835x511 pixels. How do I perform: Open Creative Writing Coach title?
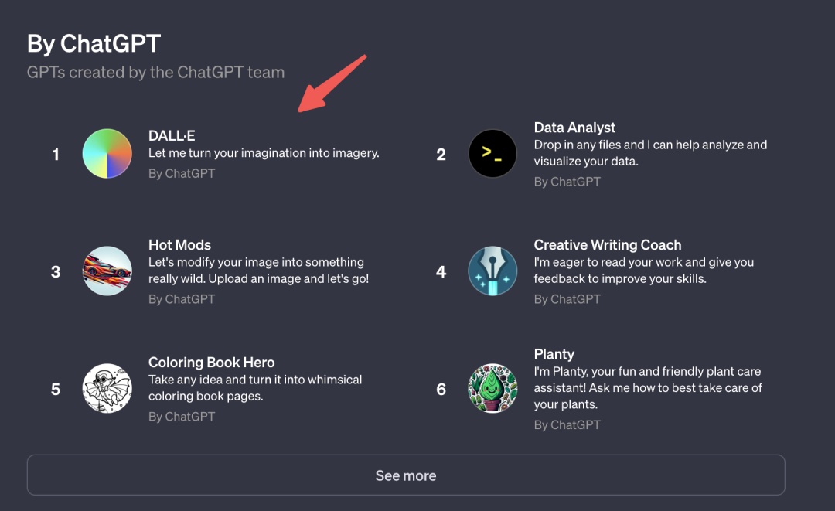tap(607, 245)
